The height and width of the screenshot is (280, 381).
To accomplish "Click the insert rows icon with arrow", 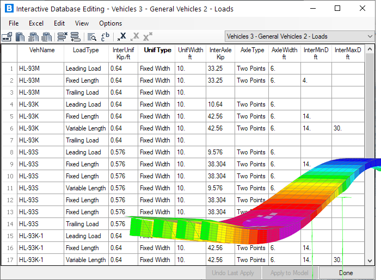I will 76,36.
